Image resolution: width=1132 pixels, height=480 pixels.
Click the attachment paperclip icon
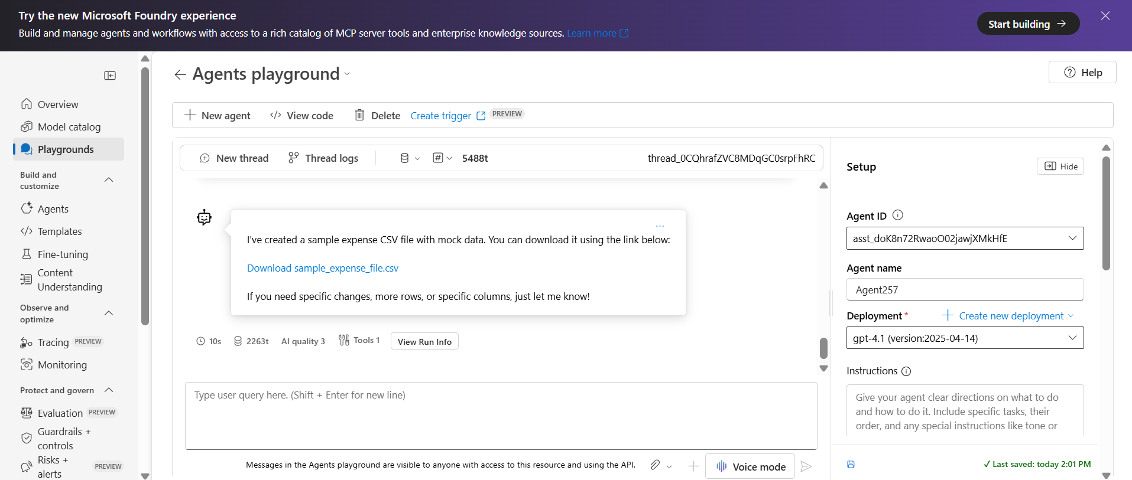point(655,465)
